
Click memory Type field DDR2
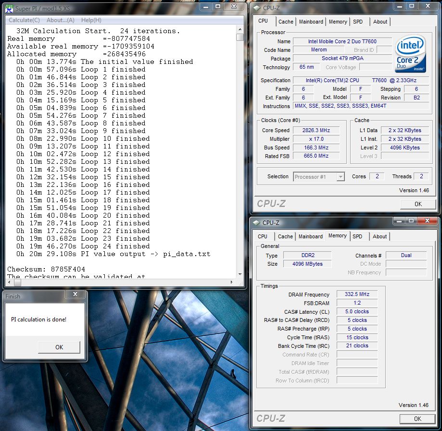[307, 256]
